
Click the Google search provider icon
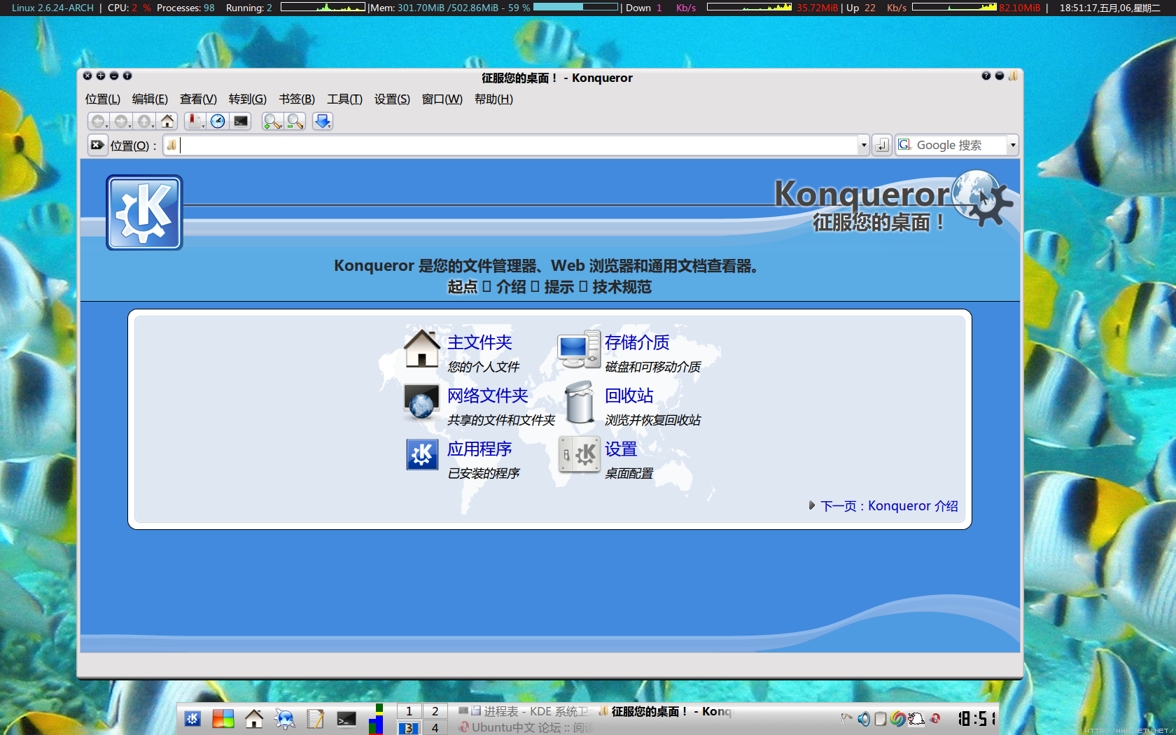click(904, 144)
